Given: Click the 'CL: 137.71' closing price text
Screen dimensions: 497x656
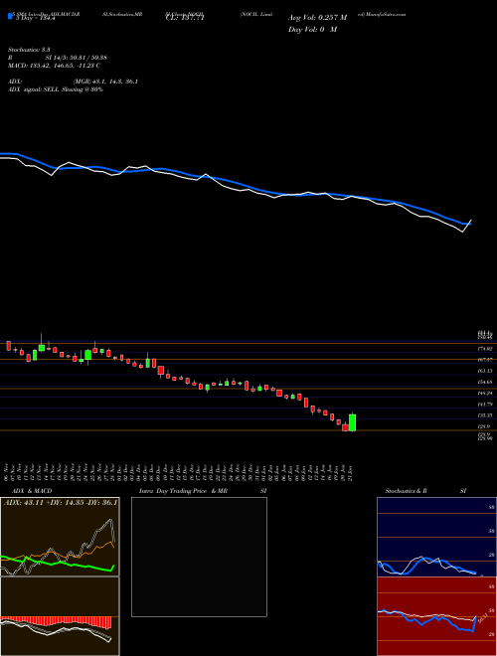Looking at the screenshot, I should click(185, 18).
